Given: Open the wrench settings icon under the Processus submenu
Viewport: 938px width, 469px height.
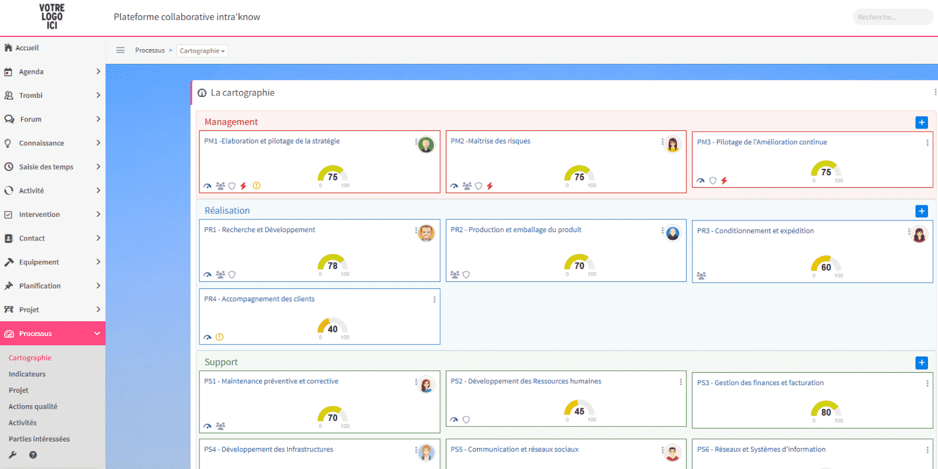Looking at the screenshot, I should point(12,455).
